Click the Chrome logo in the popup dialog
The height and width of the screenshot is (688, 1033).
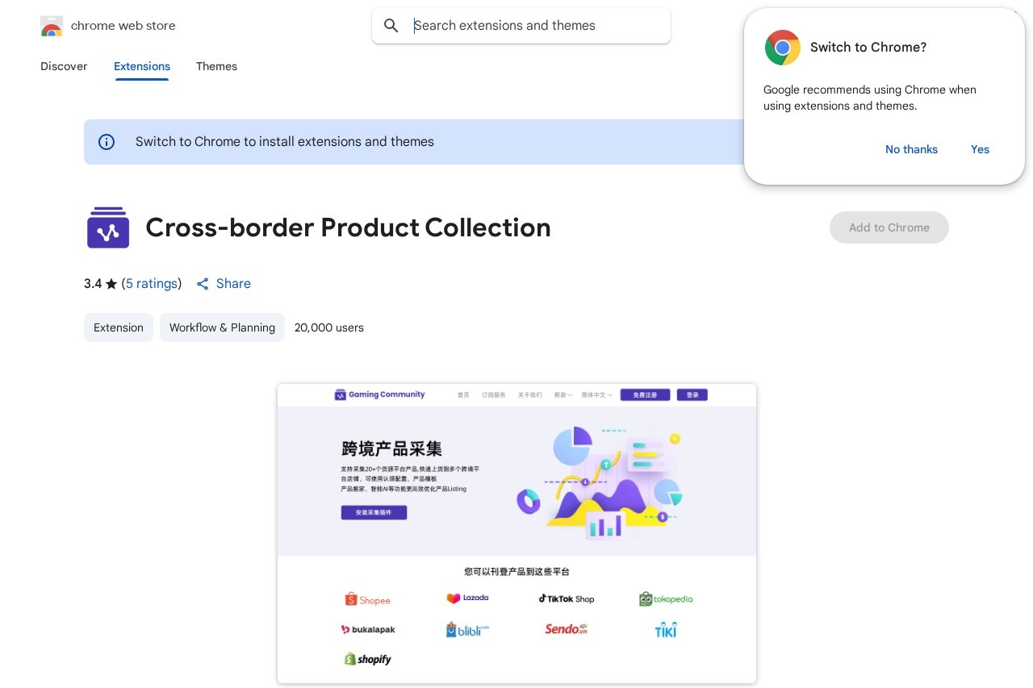[x=782, y=48]
